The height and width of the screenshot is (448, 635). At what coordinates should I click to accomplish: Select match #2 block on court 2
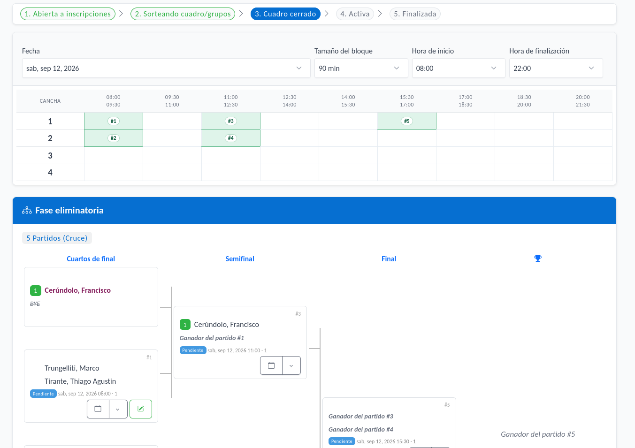click(x=114, y=138)
